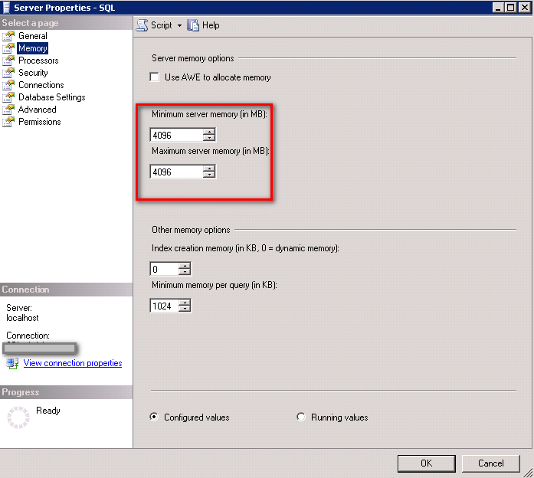Click the 'Ready' progress status text

point(48,411)
